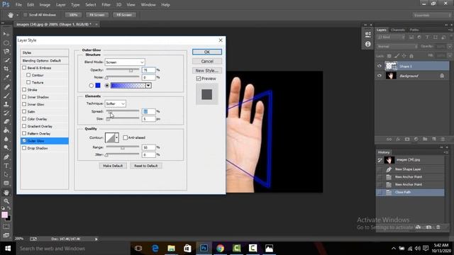454x255 pixels.
Task: Open the Fill arrow in Layers panel
Action: tap(449, 55)
